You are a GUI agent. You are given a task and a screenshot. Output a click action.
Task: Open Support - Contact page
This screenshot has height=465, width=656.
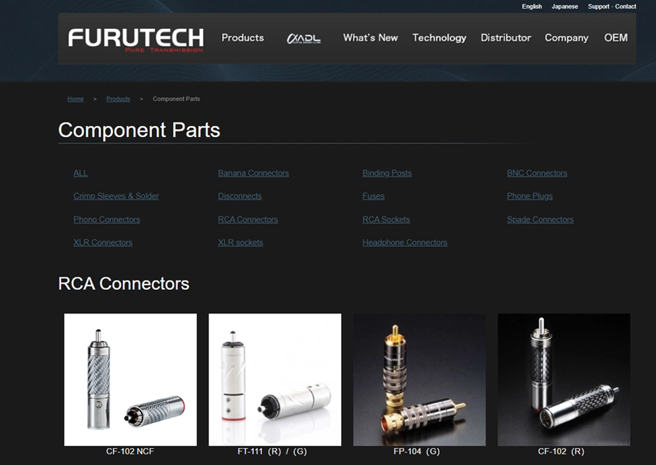[x=612, y=7]
